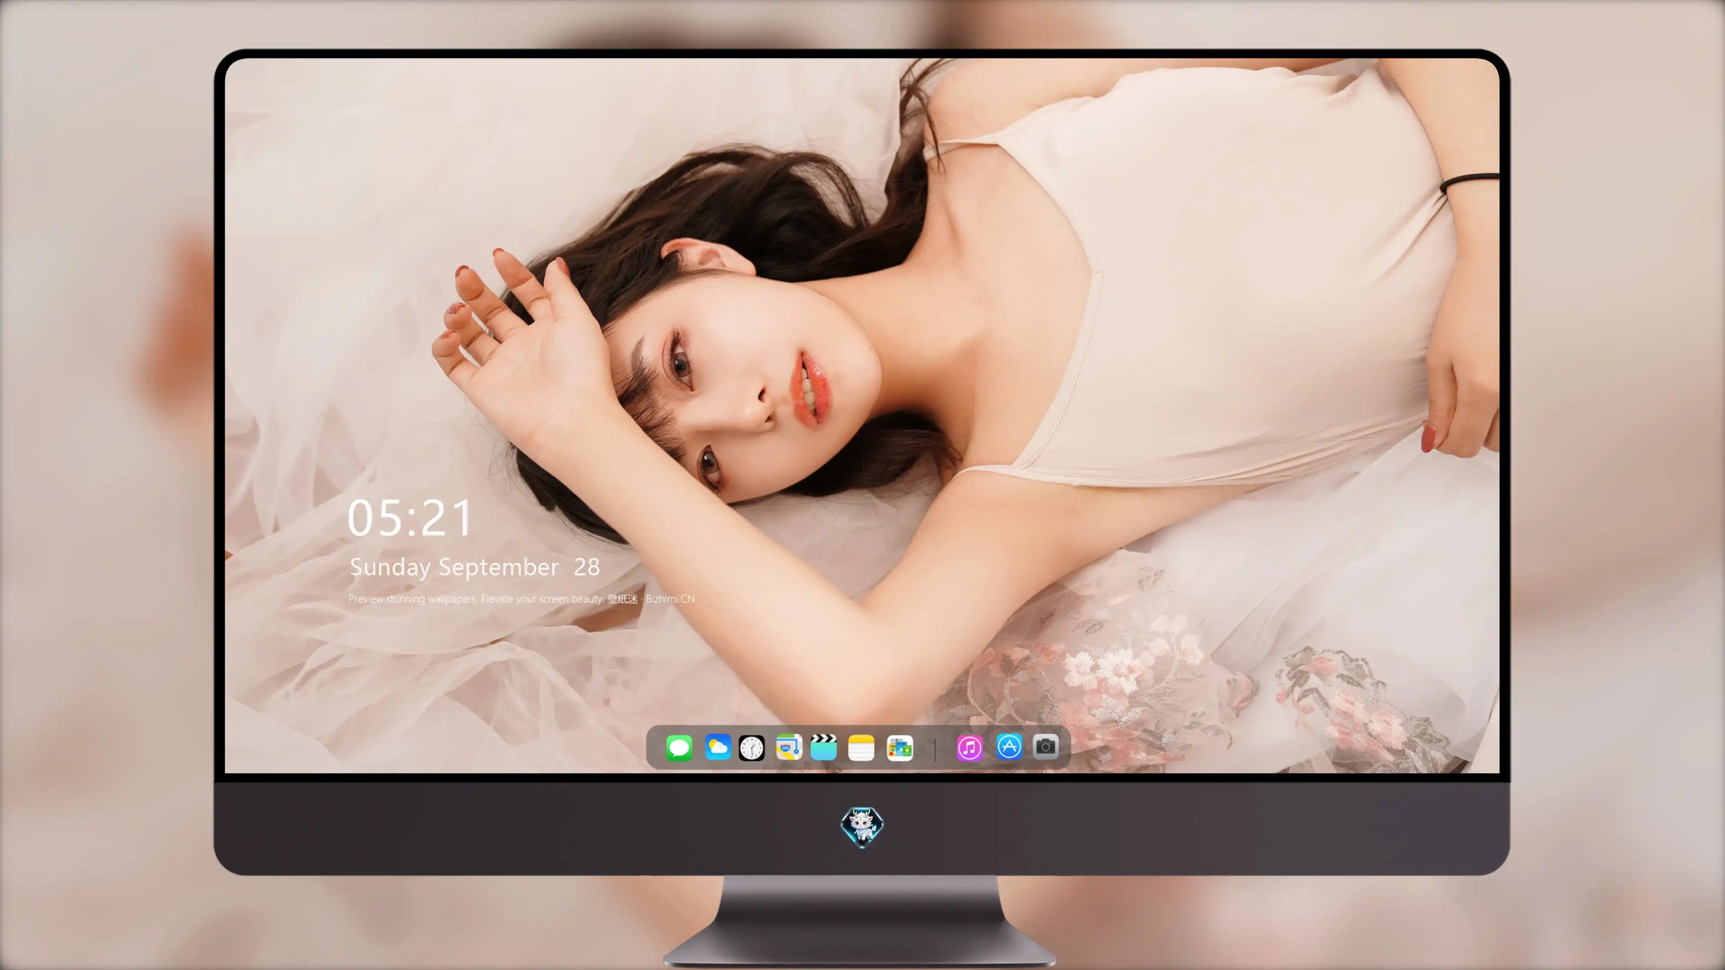Image resolution: width=1725 pixels, height=970 pixels.
Task: Open the Weather app icon
Action: [x=717, y=747]
